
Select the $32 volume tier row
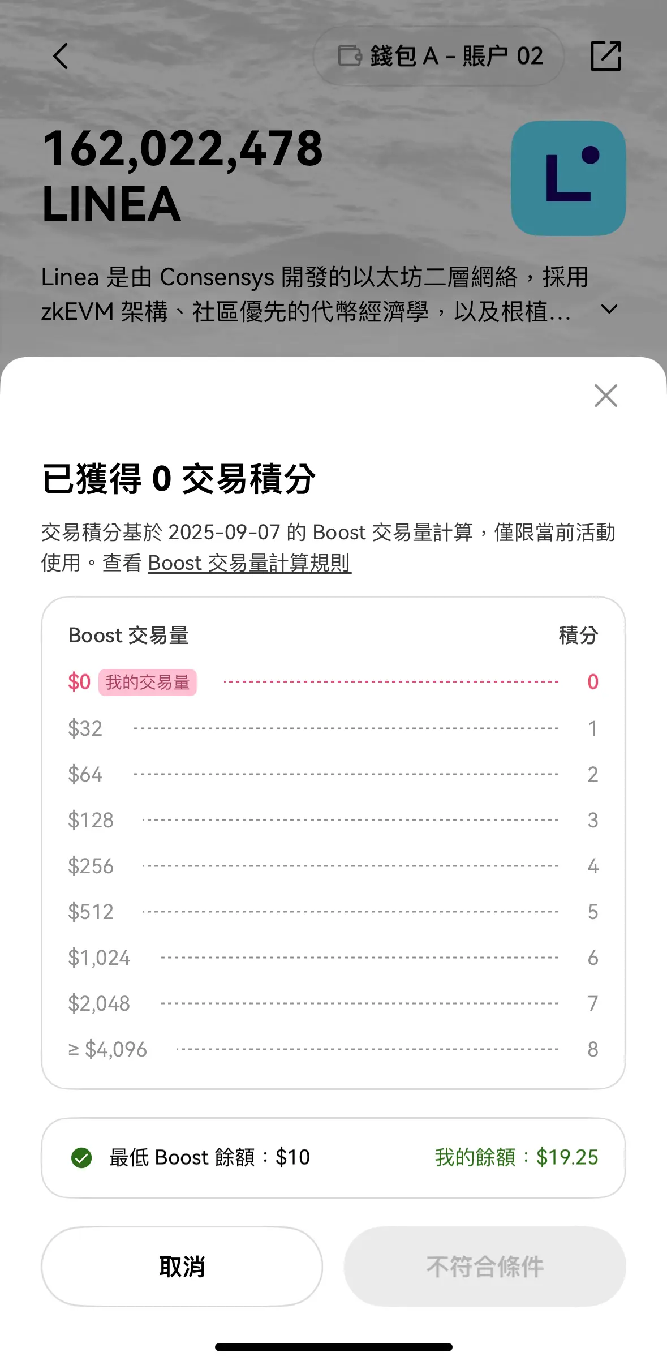pyautogui.click(x=333, y=728)
